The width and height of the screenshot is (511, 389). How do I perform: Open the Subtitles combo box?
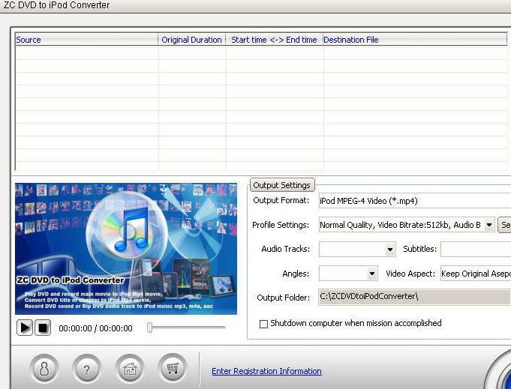476,250
